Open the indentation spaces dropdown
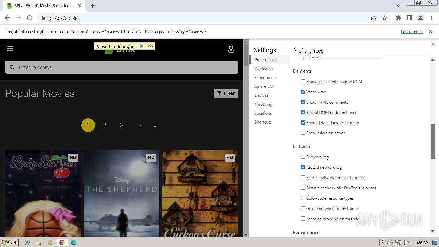The width and height of the screenshot is (439, 247). pyautogui.click(x=343, y=58)
